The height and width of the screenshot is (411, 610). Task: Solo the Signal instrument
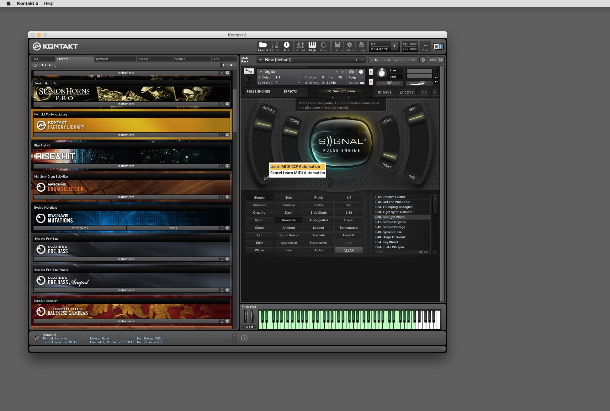371,72
